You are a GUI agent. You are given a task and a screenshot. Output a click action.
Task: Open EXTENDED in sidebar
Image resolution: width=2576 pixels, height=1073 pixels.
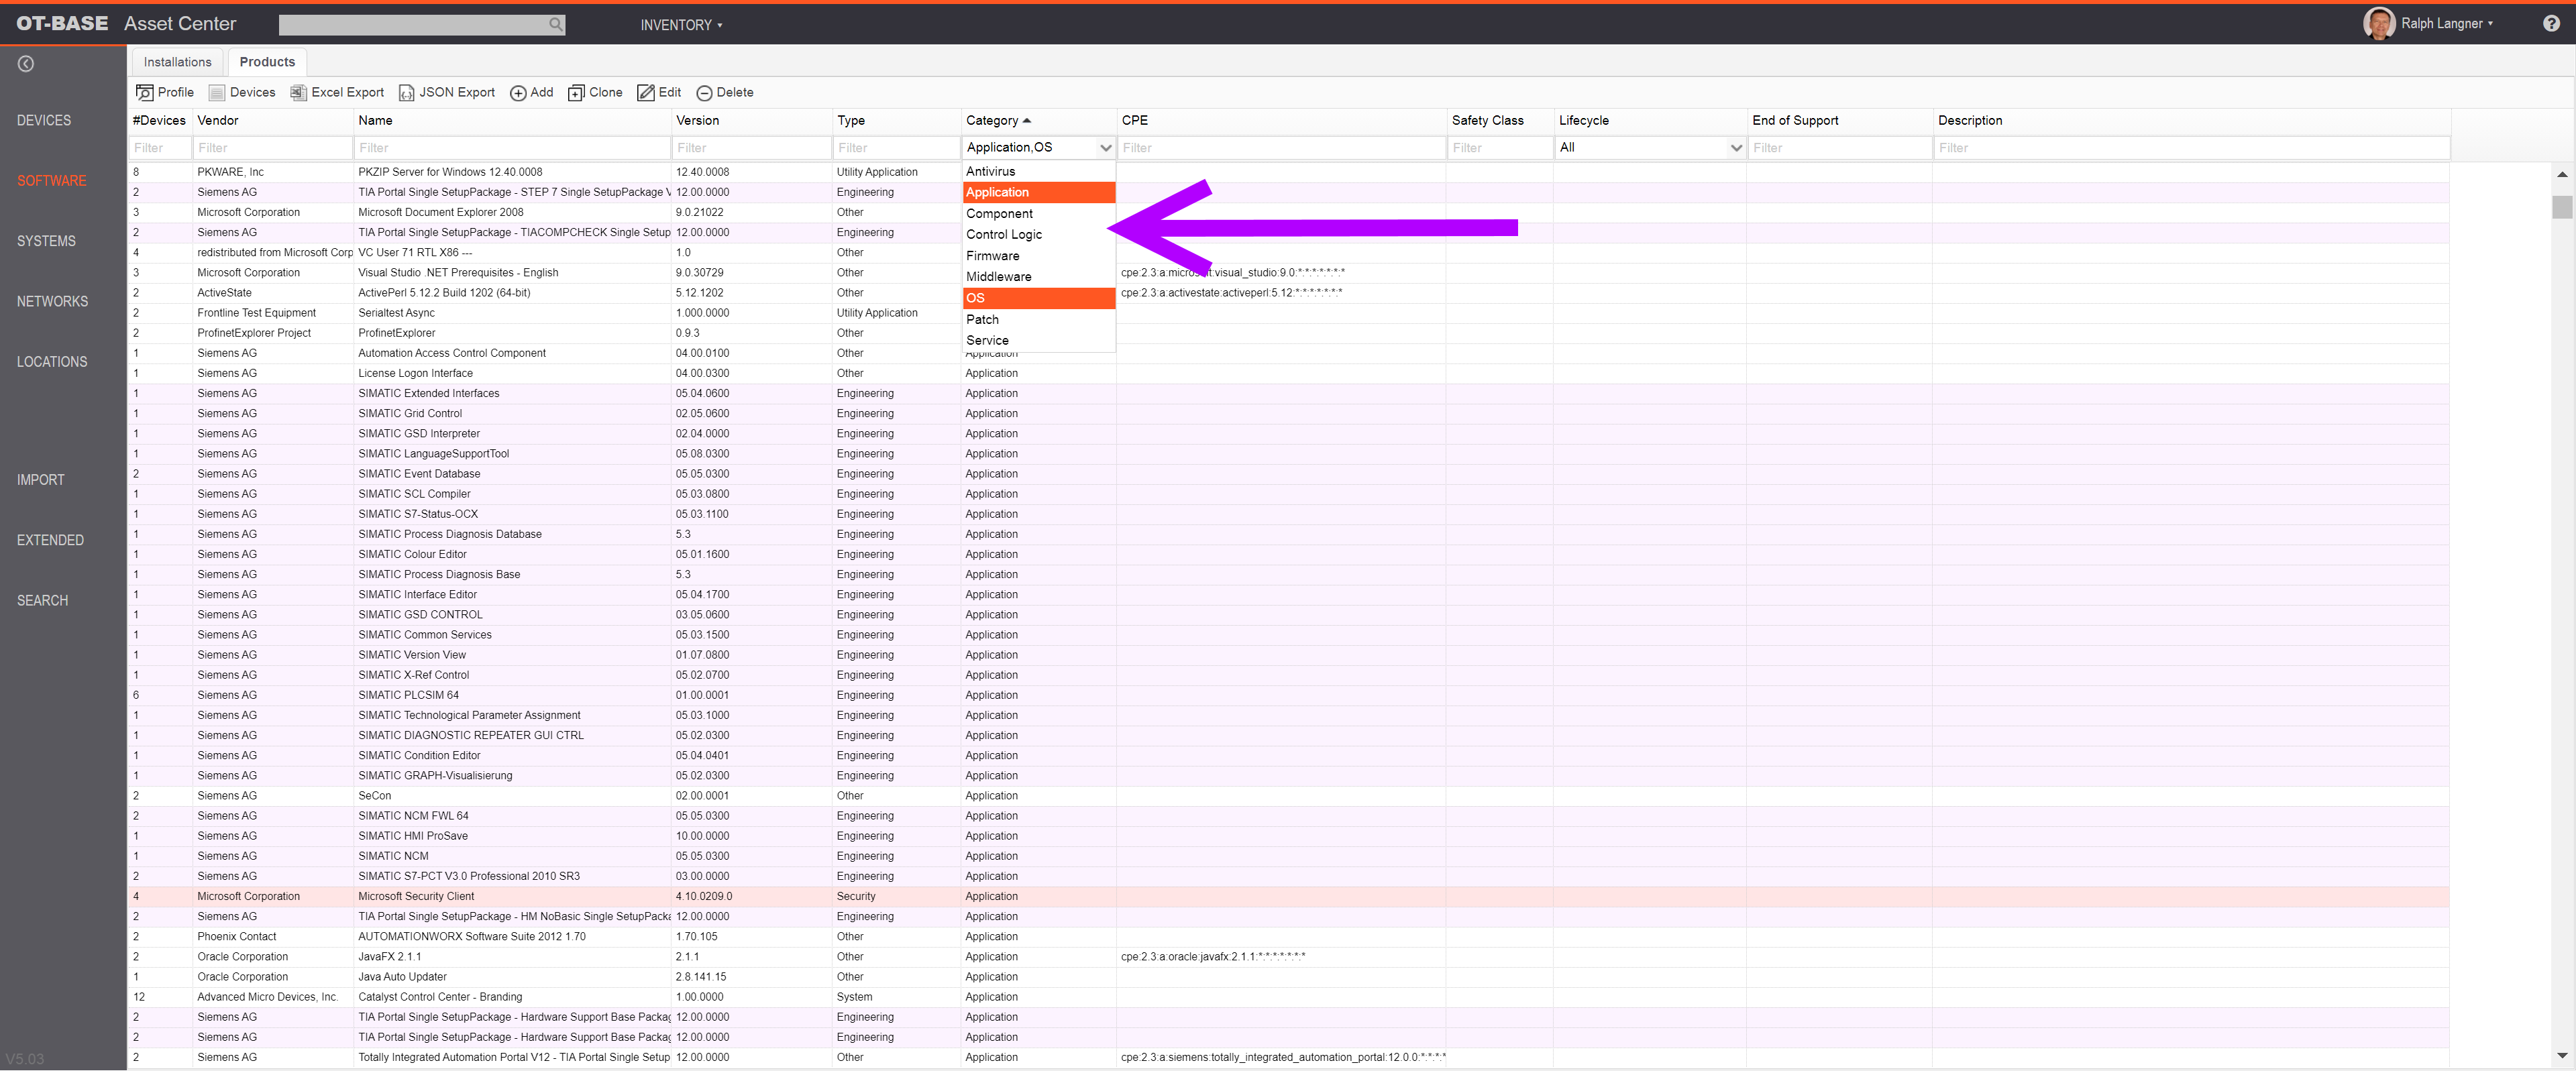coord(50,540)
